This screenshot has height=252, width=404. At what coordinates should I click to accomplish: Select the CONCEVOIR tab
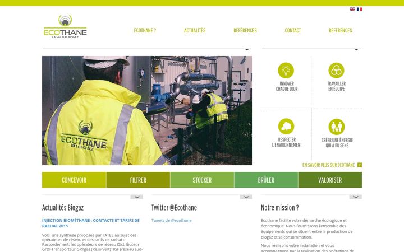[x=74, y=180]
